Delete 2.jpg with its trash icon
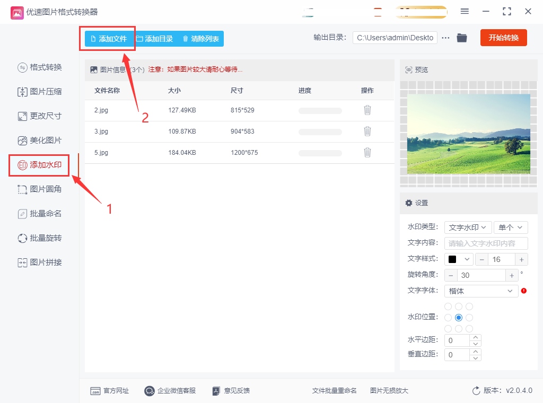 click(367, 110)
